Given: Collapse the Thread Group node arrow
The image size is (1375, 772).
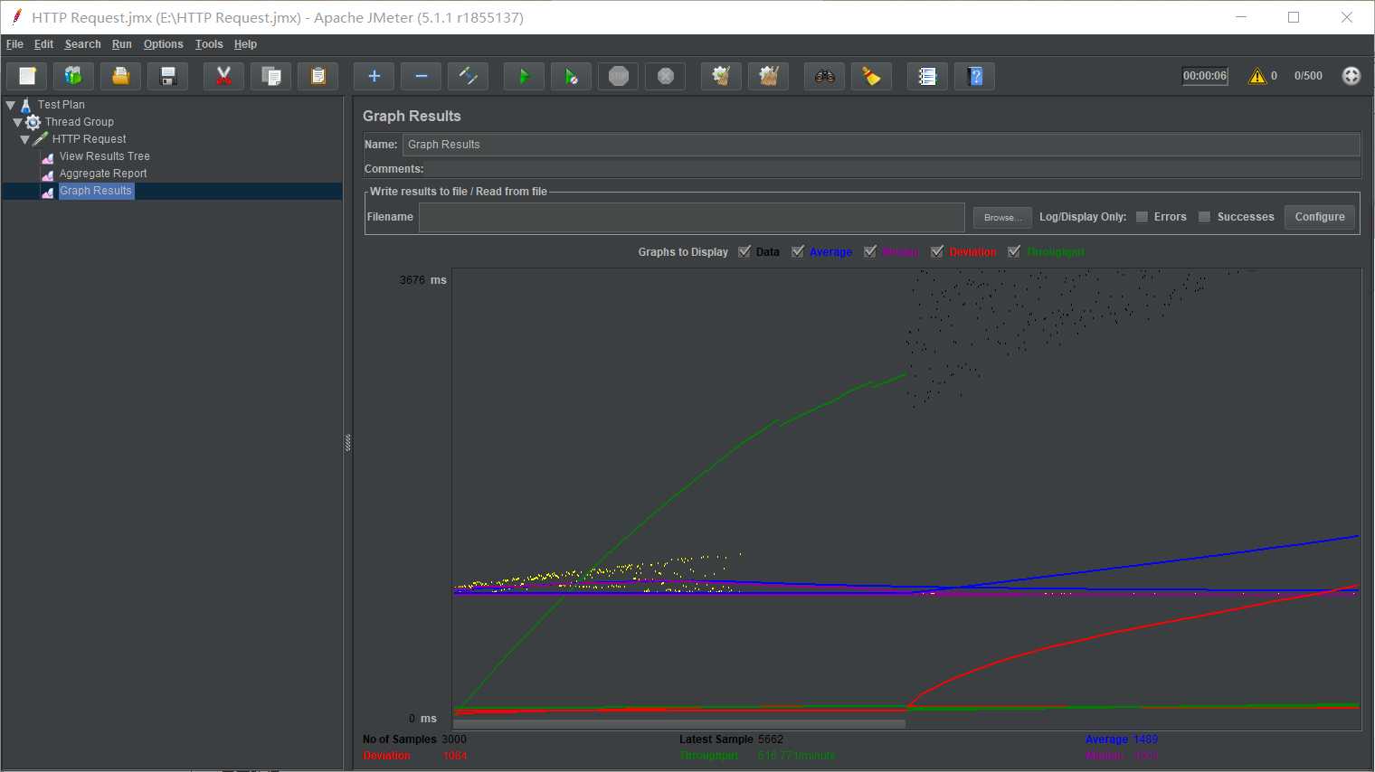Looking at the screenshot, I should [x=17, y=122].
